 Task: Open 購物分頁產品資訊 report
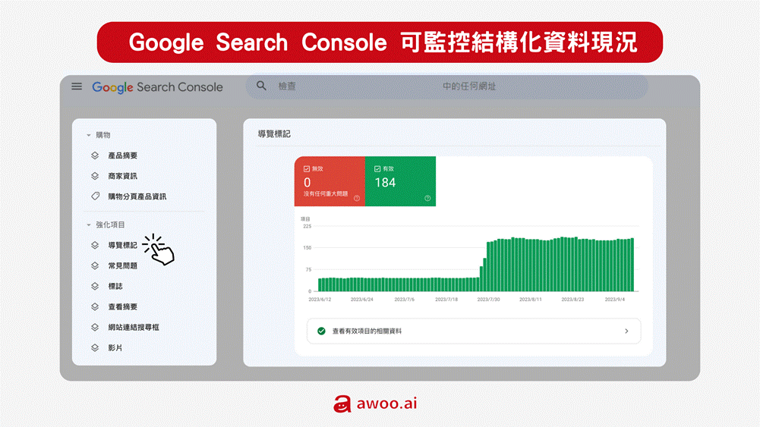pyautogui.click(x=137, y=196)
